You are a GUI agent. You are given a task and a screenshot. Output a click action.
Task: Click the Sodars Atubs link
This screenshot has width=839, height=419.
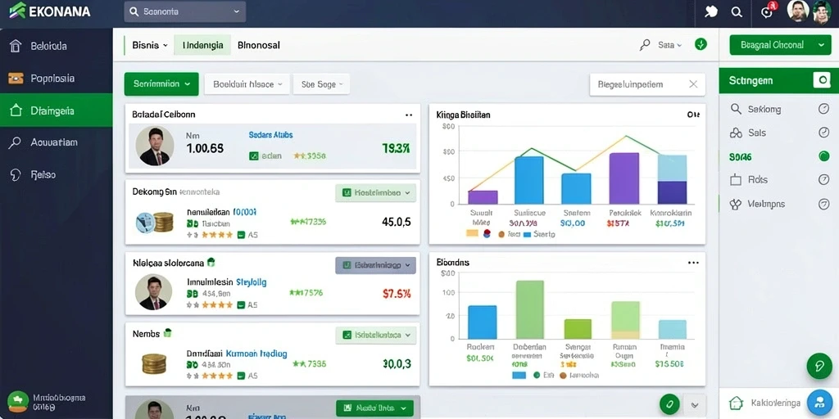pyautogui.click(x=270, y=135)
